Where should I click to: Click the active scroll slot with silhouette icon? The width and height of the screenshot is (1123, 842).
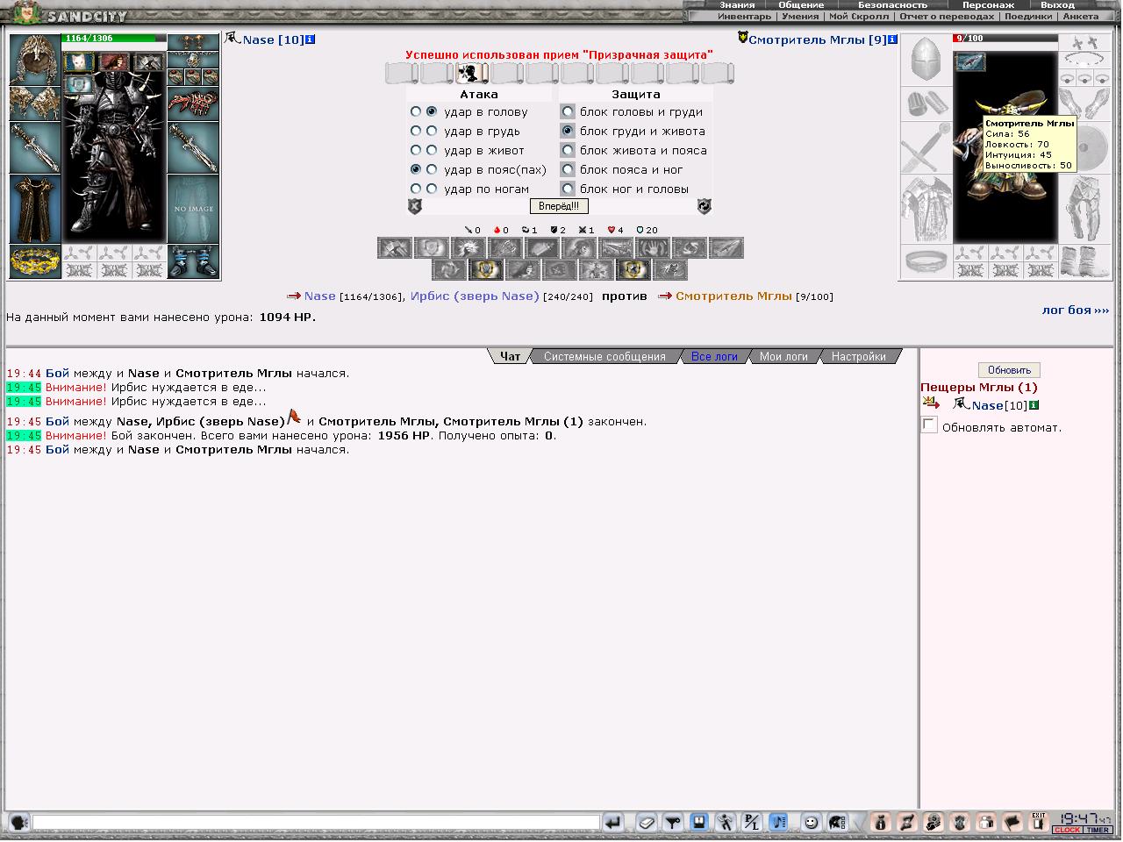472,73
